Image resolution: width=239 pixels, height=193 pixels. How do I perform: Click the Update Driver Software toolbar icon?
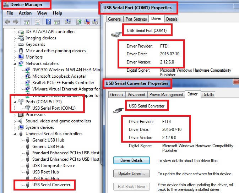point(79,22)
